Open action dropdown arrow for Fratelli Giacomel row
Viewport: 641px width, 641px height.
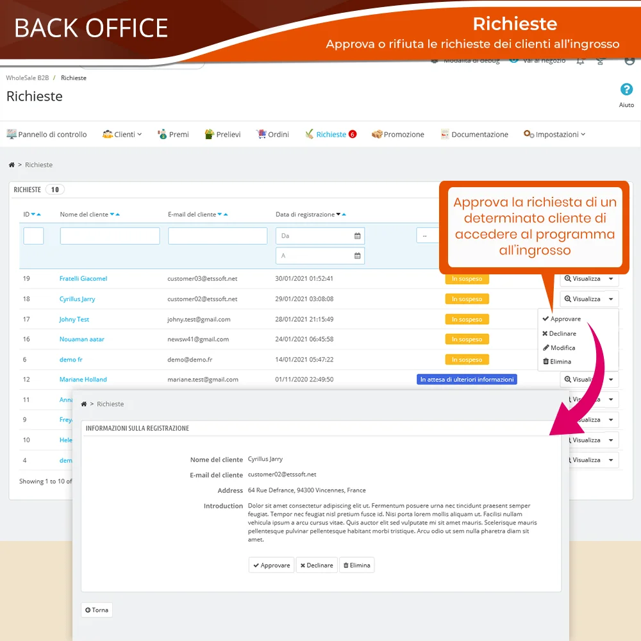click(611, 279)
